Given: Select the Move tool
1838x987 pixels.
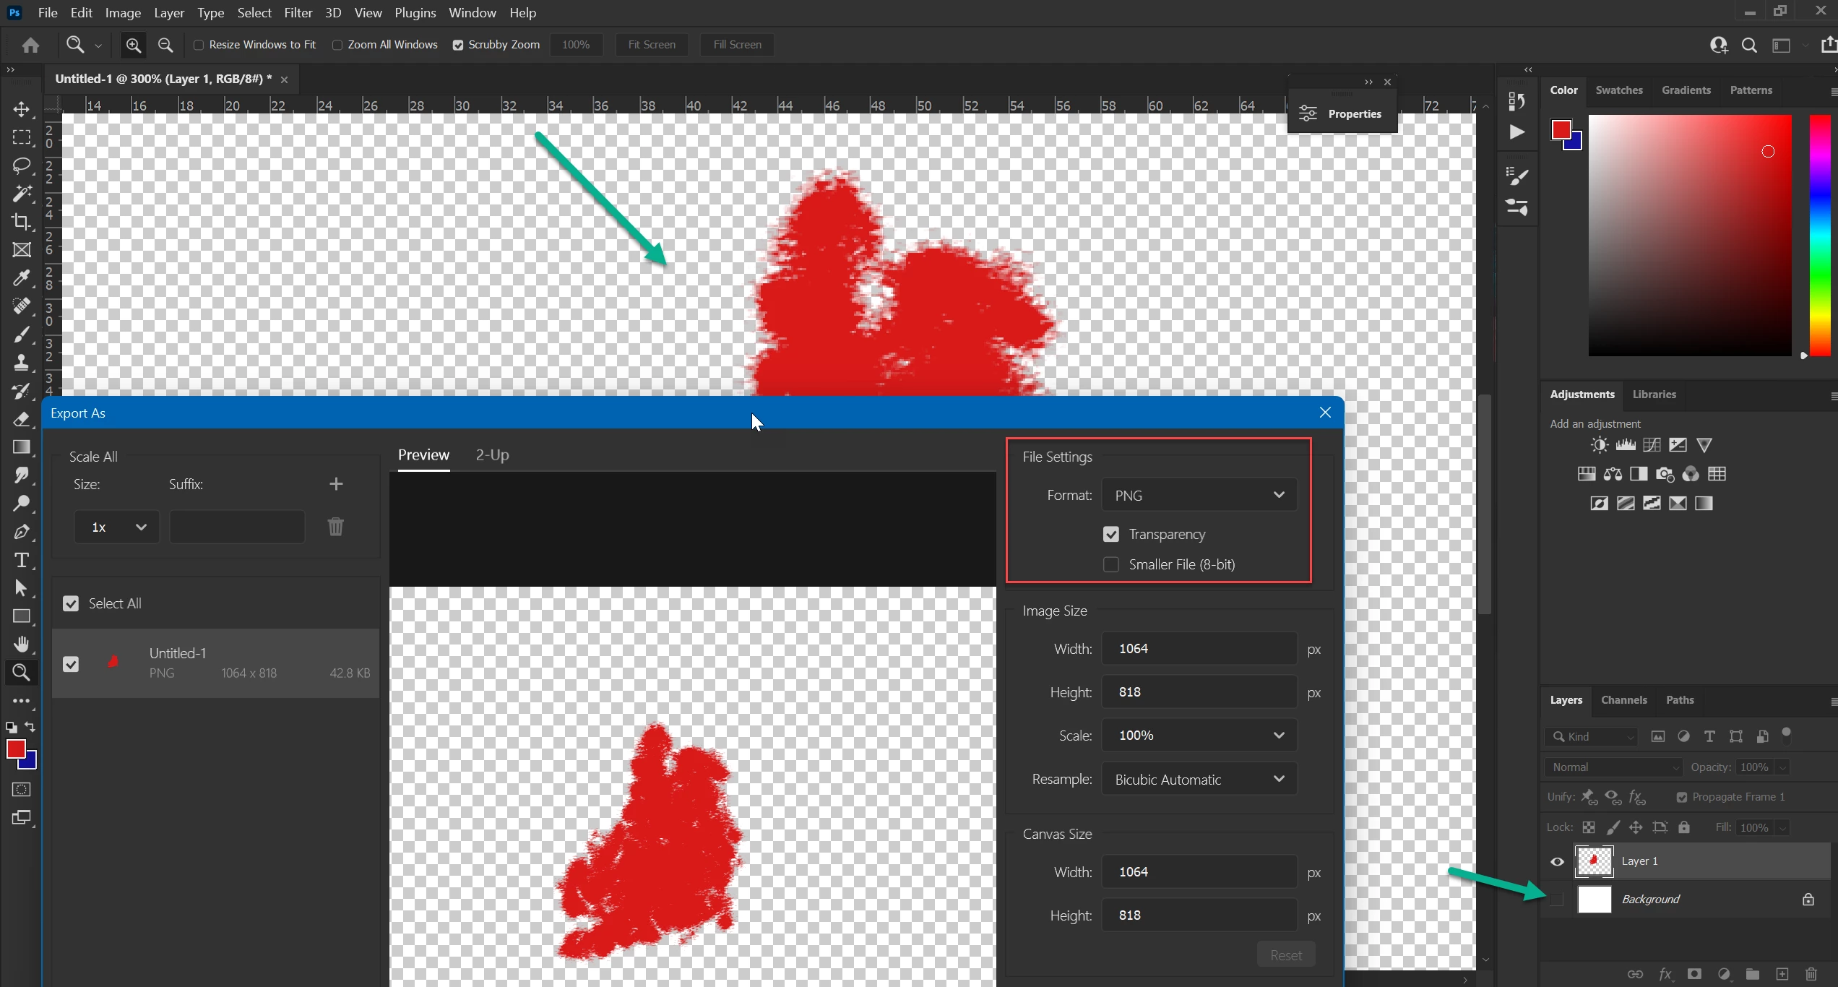Looking at the screenshot, I should (22, 109).
